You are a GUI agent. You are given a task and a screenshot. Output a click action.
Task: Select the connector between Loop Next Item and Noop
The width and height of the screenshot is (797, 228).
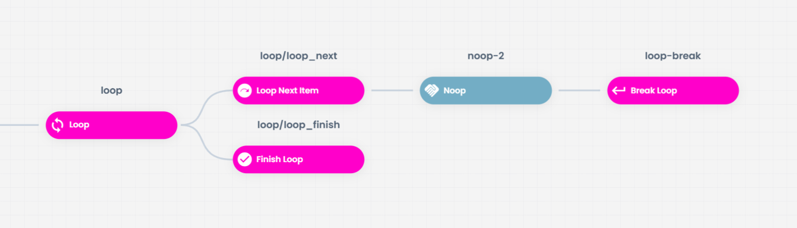(x=392, y=91)
